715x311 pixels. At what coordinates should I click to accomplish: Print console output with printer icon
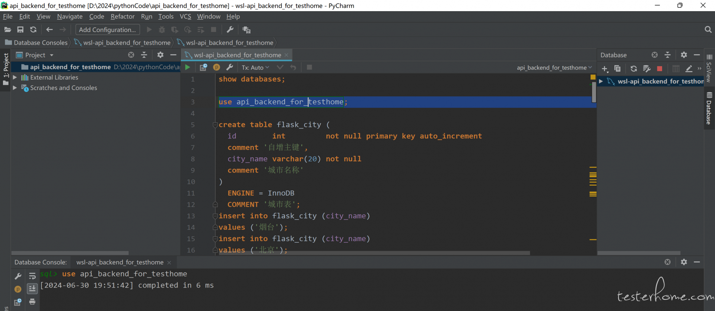[x=32, y=302]
